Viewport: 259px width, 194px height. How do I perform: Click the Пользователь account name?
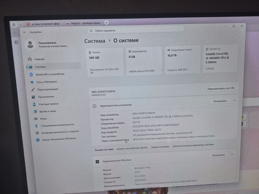[x=47, y=43]
